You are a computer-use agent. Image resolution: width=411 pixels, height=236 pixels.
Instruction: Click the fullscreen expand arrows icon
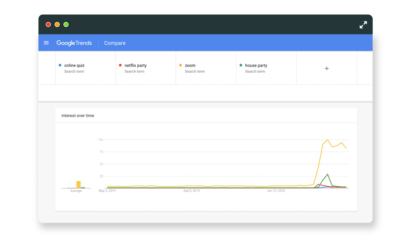(x=363, y=25)
